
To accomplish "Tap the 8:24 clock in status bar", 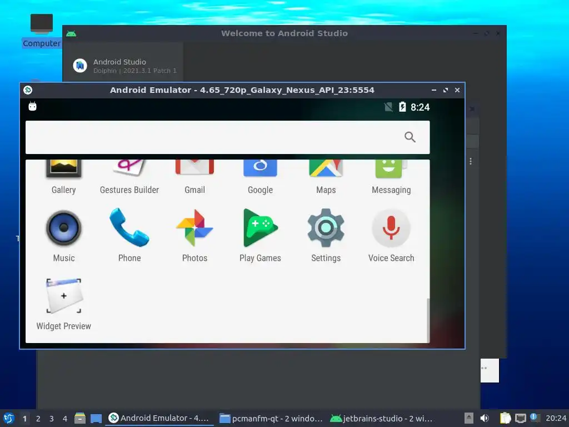I will (420, 107).
